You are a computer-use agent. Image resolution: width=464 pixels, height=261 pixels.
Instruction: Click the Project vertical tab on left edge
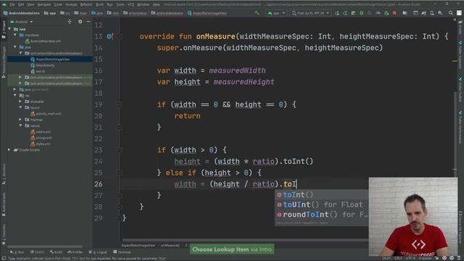point(4,30)
